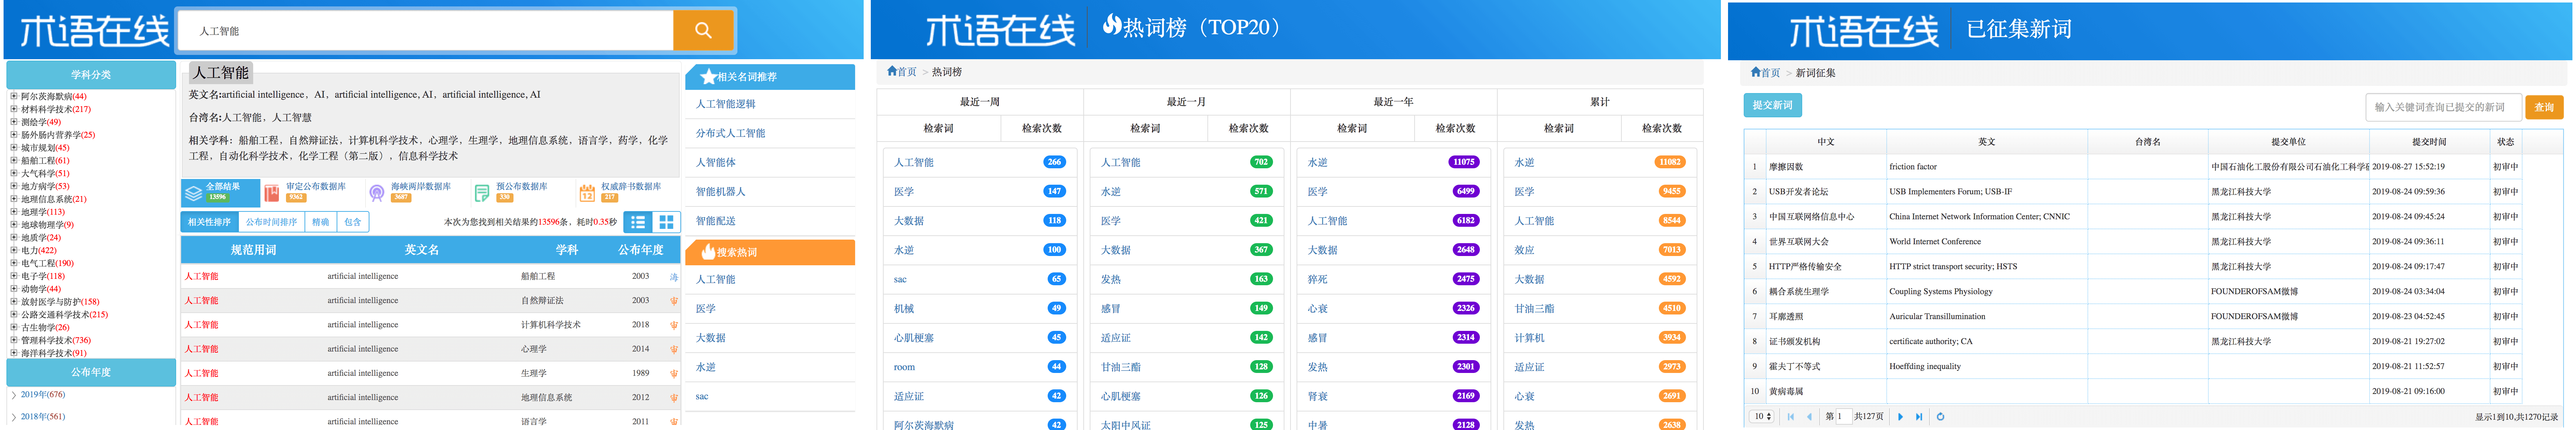Click the 术语在线 logo on the search page
Image resolution: width=2576 pixels, height=430 pixels.
[x=95, y=31]
